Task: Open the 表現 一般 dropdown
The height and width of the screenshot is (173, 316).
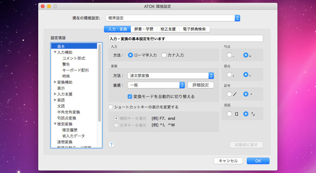Action: [x=156, y=85]
